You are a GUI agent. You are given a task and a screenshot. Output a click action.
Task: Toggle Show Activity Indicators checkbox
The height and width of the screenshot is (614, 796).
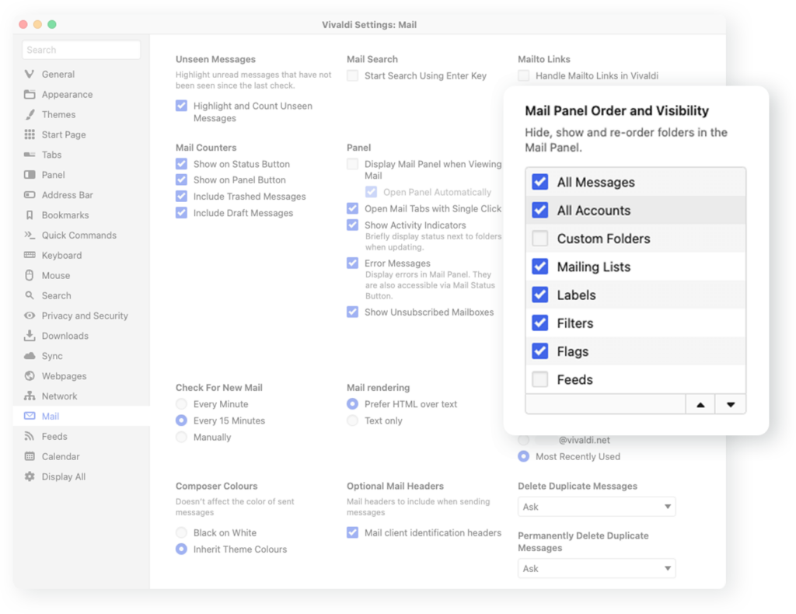pos(352,225)
